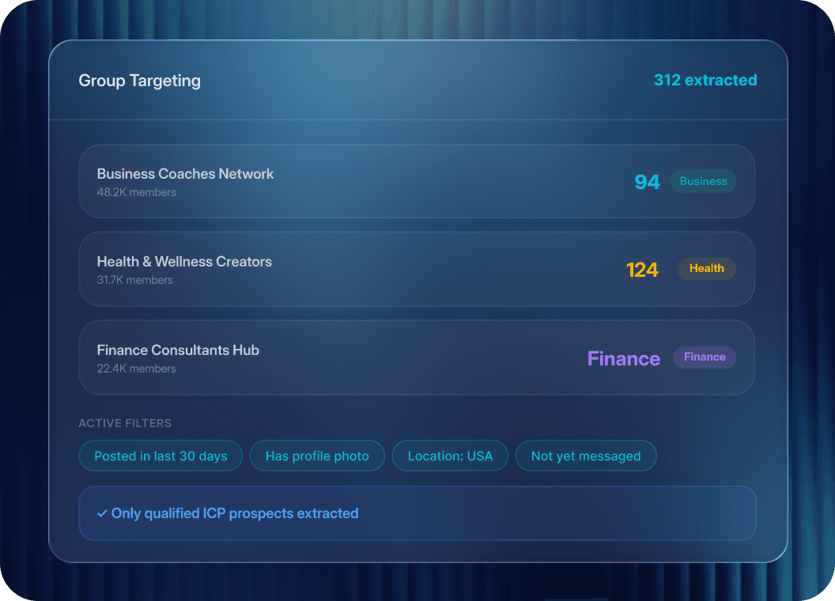The width and height of the screenshot is (835, 601).
Task: Click the ACTIVE FILTERS section label
Action: coord(125,423)
